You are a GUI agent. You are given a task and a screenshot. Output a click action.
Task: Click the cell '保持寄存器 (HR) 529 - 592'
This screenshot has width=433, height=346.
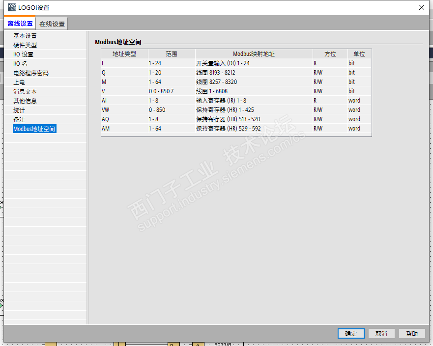tap(254, 129)
